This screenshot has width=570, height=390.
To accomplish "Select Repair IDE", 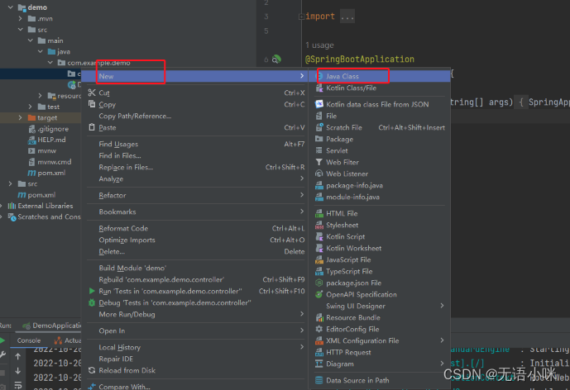I will click(195, 359).
